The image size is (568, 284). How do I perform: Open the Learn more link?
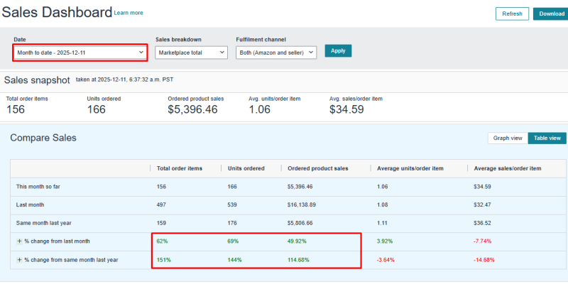pos(129,13)
